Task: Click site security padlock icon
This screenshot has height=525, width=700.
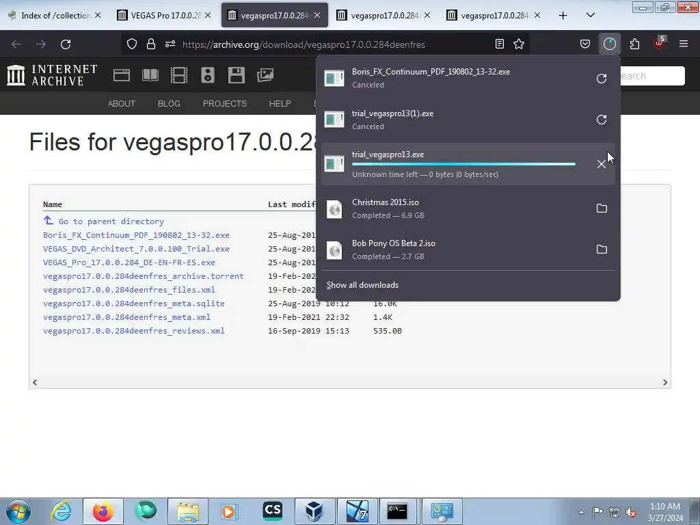Action: click(x=151, y=44)
